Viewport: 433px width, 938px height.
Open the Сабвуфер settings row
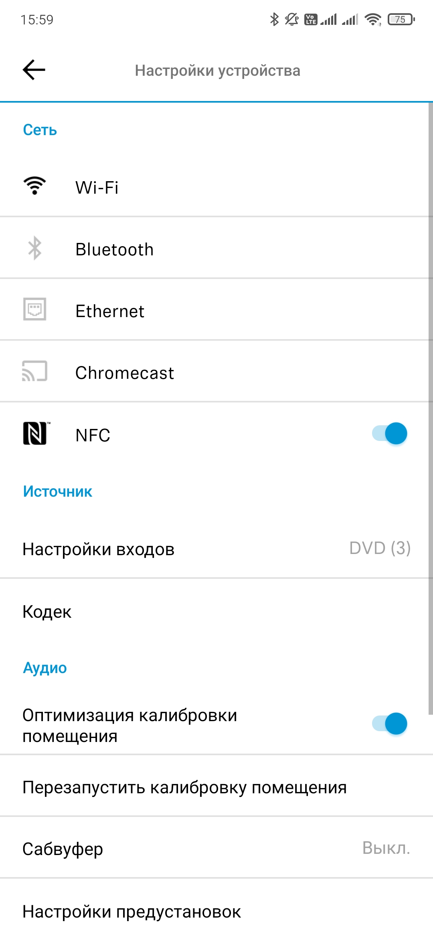coord(63,849)
